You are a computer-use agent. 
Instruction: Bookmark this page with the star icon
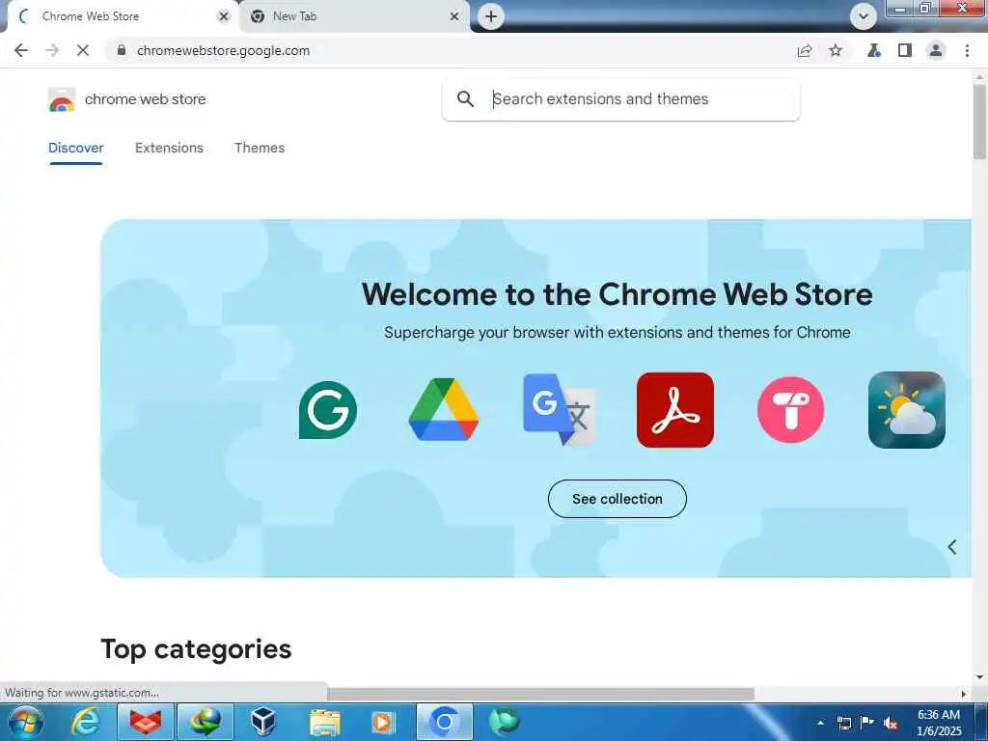click(x=836, y=50)
